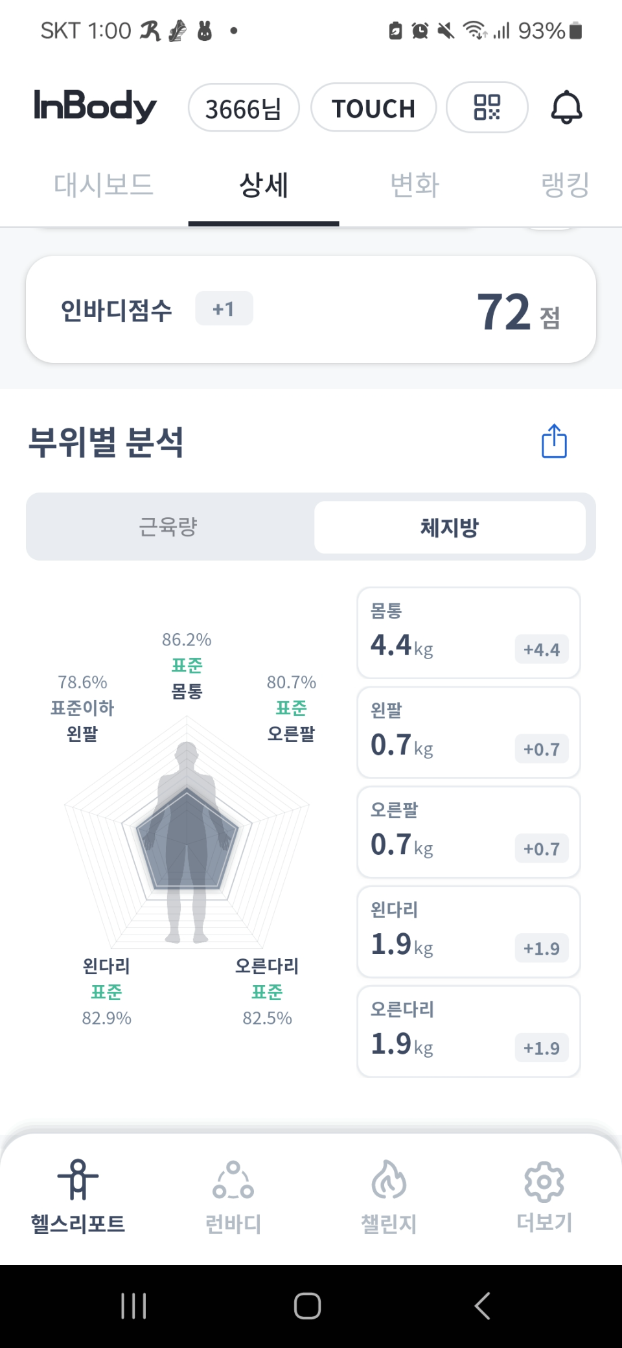Share the 부위별 분석 section
The image size is (622, 1348).
(554, 441)
